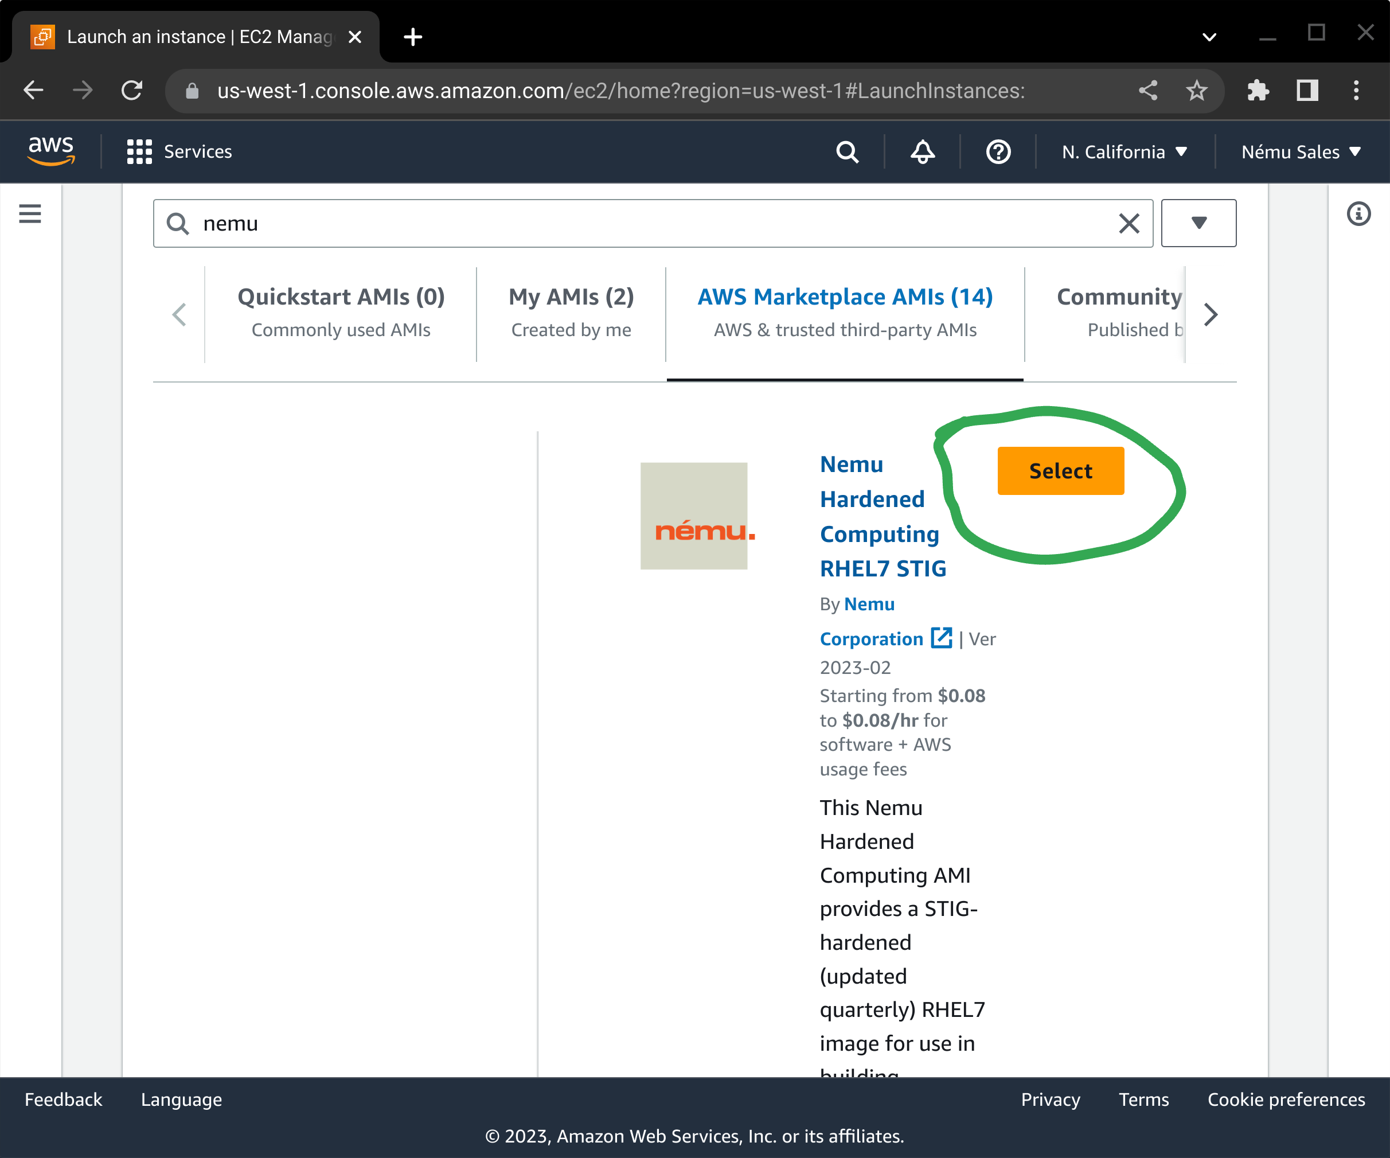Viewport: 1390px width, 1158px height.
Task: Open the AWS console search magnifier
Action: pyautogui.click(x=847, y=151)
